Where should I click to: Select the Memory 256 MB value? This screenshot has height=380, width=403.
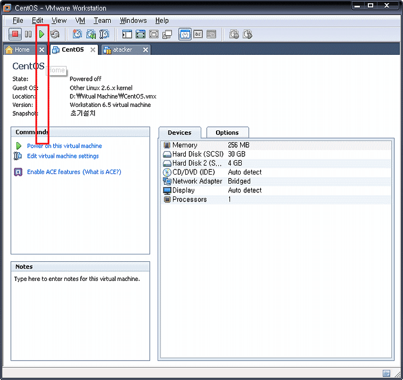point(238,145)
